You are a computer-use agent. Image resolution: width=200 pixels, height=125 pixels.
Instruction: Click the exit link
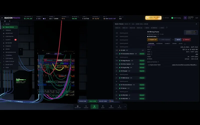tap(197, 18)
